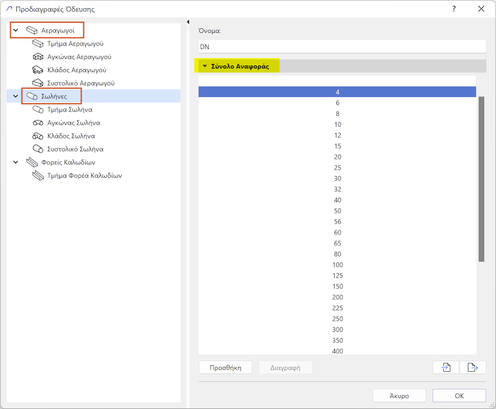Select Κλάδος Αεραγωγού tree item
496x409 pixels.
tap(77, 70)
